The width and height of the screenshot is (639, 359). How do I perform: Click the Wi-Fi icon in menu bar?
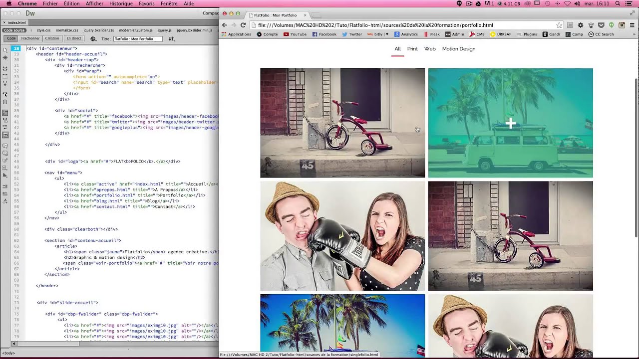pyautogui.click(x=568, y=3)
